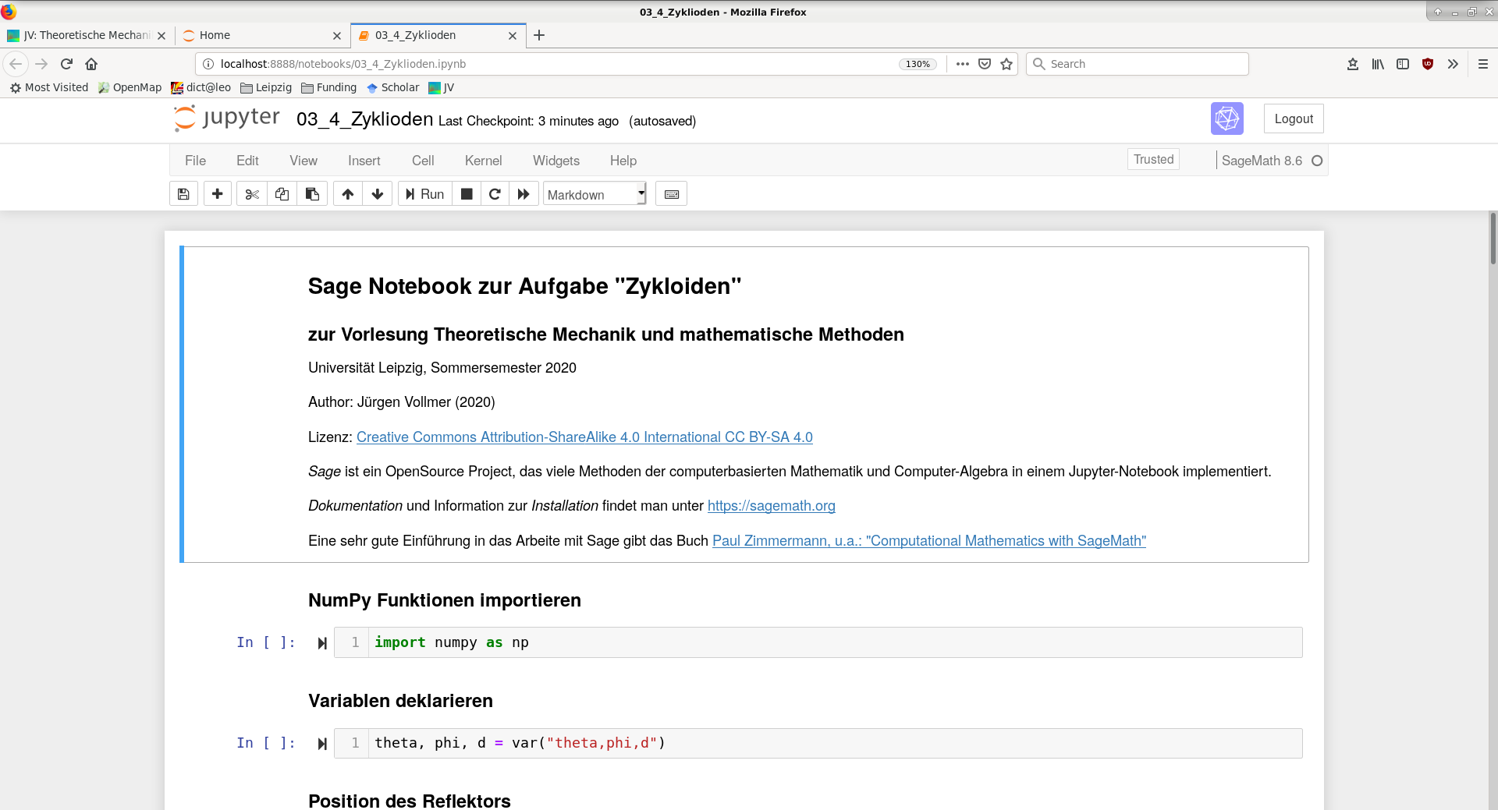1498x810 pixels.
Task: Rename notebook via 03_4_Zyklioden title
Action: 364,119
